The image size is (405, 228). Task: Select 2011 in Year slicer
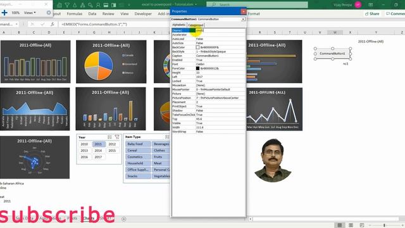(98, 144)
